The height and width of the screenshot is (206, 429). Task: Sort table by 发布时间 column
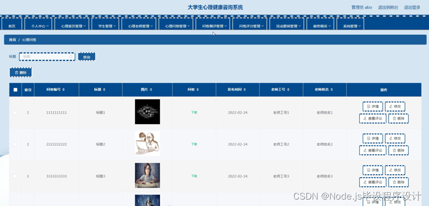pyautogui.click(x=245, y=90)
